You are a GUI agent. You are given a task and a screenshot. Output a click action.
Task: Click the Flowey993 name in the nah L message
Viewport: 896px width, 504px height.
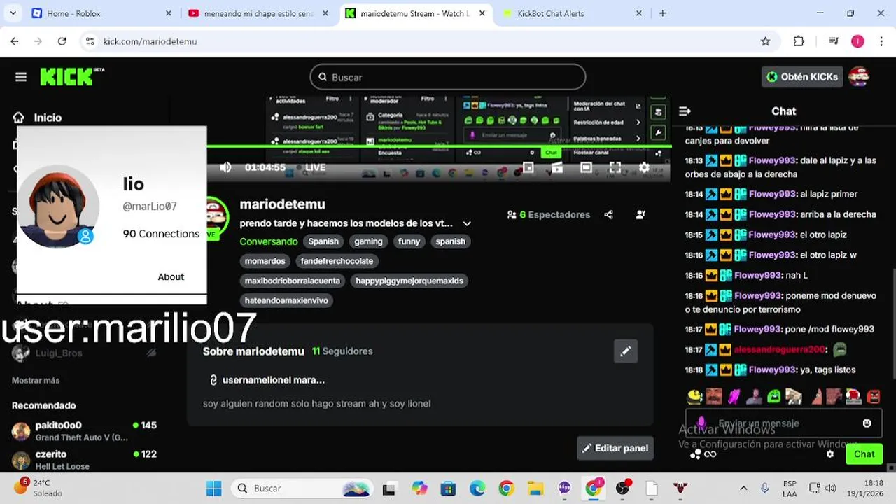pyautogui.click(x=758, y=275)
